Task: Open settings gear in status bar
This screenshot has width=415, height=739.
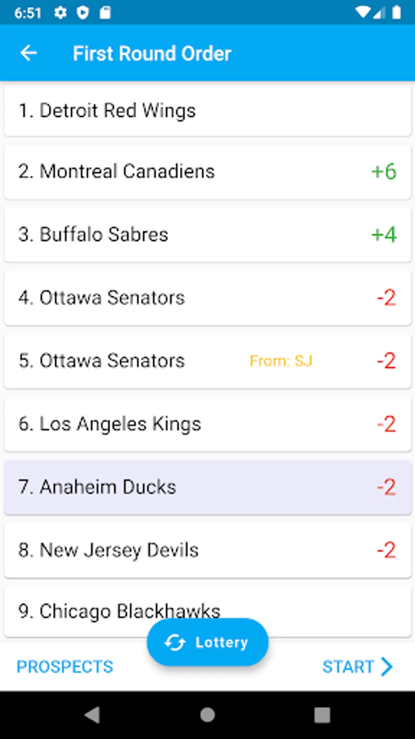Action: (x=60, y=12)
